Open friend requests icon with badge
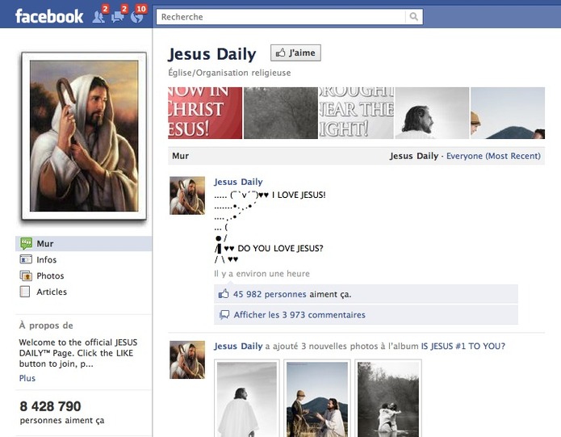This screenshot has width=561, height=437. (98, 16)
